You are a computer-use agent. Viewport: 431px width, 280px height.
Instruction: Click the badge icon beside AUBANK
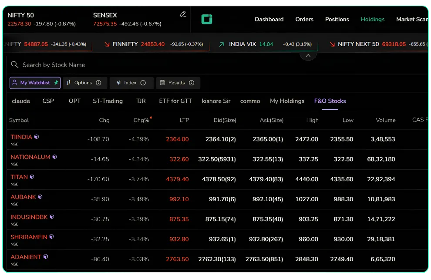coord(40,197)
